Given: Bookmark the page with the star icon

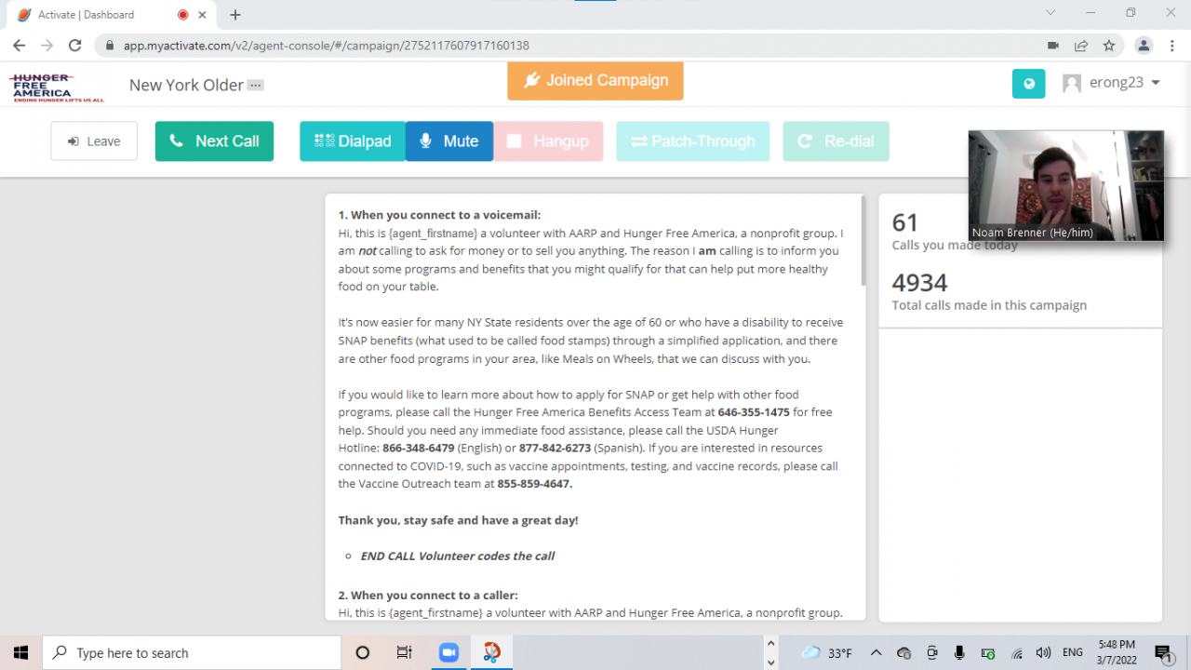Looking at the screenshot, I should coord(1109,46).
